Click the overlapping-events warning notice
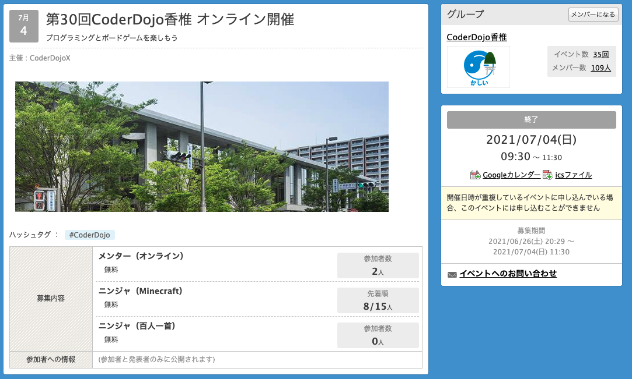 531,203
